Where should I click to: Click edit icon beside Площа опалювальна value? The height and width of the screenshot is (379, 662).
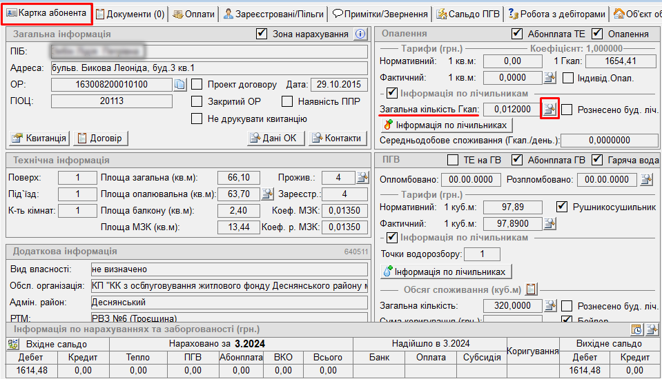pyautogui.click(x=266, y=194)
